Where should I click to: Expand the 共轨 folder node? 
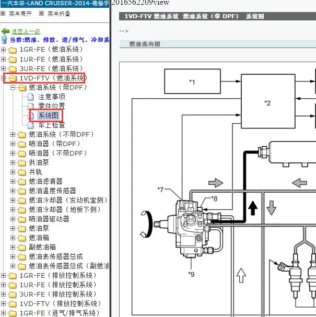click(x=13, y=172)
